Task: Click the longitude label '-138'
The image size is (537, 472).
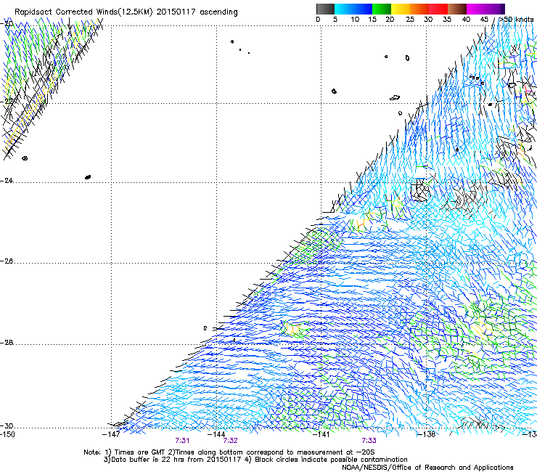Action: [x=427, y=434]
